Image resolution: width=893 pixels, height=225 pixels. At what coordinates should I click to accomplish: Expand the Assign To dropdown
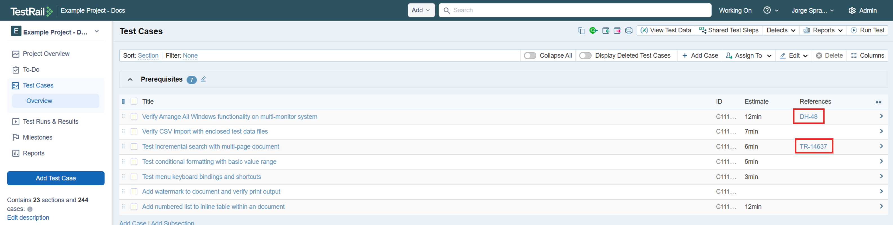[x=748, y=56]
